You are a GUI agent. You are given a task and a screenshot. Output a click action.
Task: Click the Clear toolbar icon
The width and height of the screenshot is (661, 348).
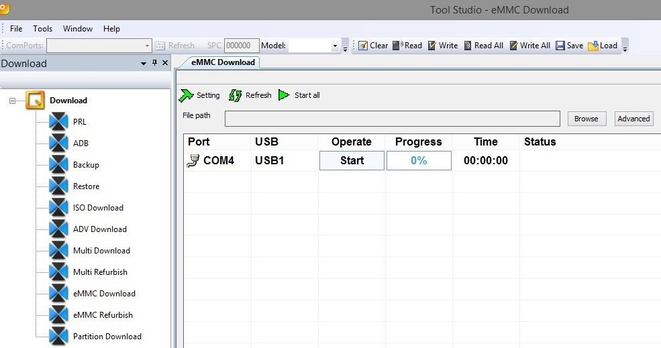[363, 46]
